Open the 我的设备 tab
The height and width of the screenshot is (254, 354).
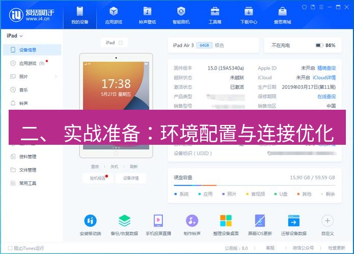point(79,15)
